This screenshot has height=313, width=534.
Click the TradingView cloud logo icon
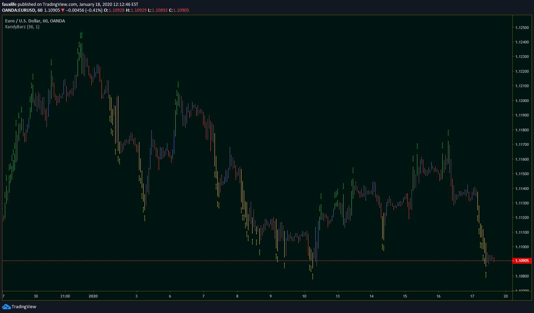point(6,306)
